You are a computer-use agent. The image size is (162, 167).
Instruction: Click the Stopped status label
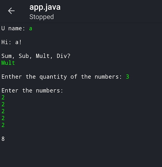tap(41, 17)
